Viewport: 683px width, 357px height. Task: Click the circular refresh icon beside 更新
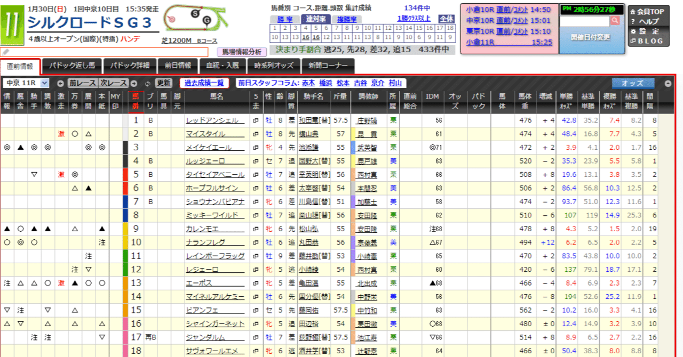pos(147,83)
